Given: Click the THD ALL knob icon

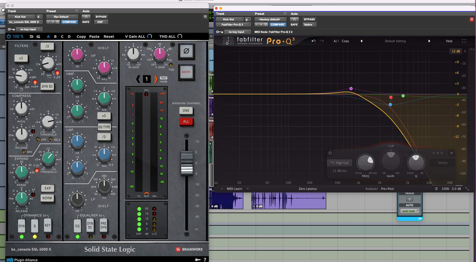Looking at the screenshot, I should coord(180,36).
